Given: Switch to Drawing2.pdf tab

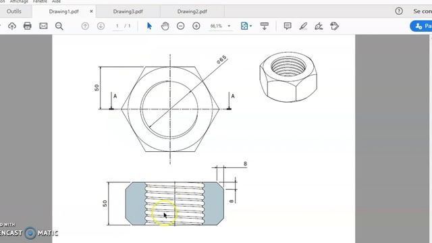Looking at the screenshot, I should click(192, 11).
